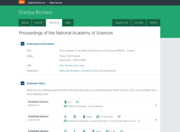The width and height of the screenshot is (180, 132).
Task: Click the CC BY-NC-ND licence icon
Action: (x=98, y=117)
